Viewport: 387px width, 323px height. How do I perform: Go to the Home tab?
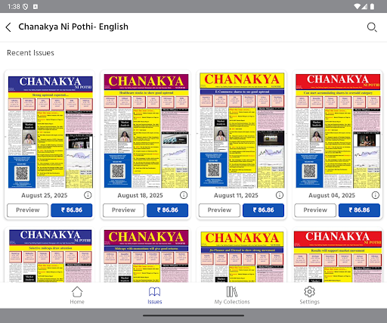[77, 295]
